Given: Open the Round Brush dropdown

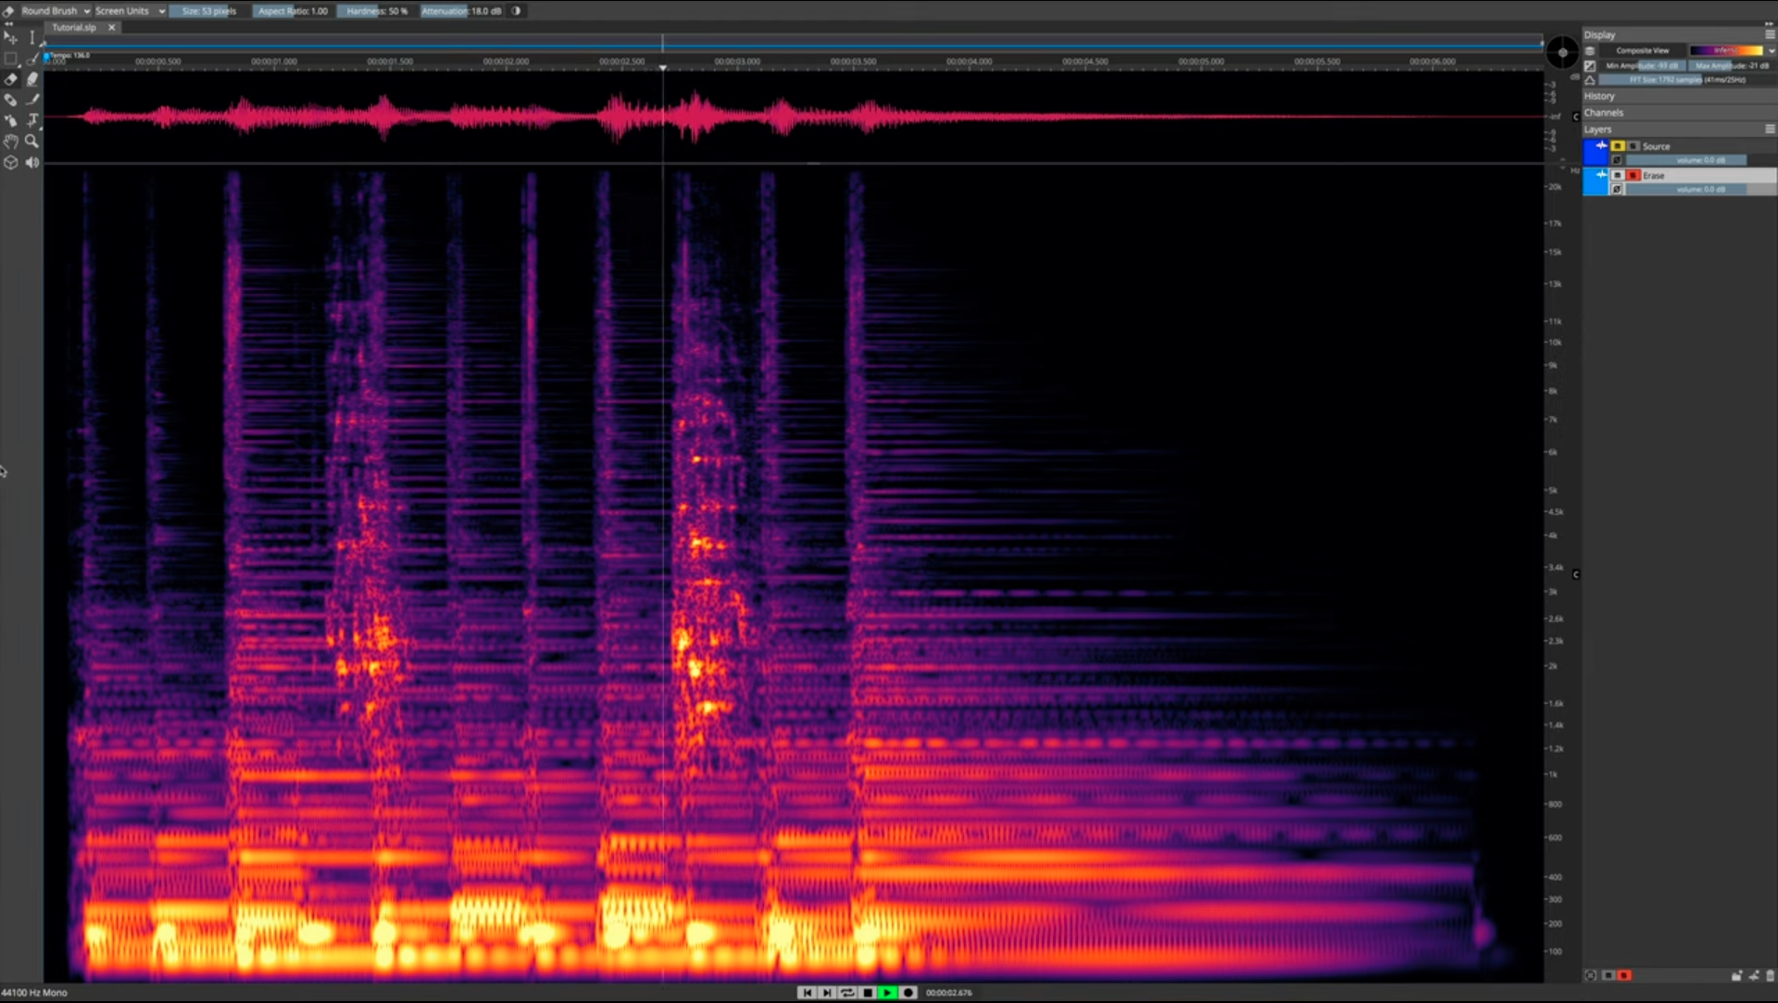Looking at the screenshot, I should point(55,11).
